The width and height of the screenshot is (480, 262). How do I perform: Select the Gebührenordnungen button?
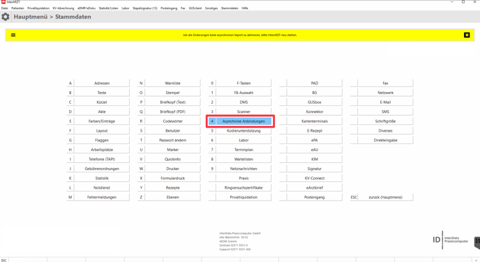pyautogui.click(x=102, y=169)
